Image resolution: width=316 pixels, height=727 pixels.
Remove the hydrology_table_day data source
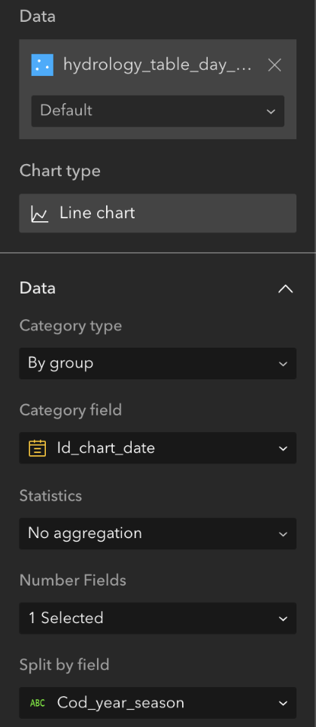(x=275, y=65)
